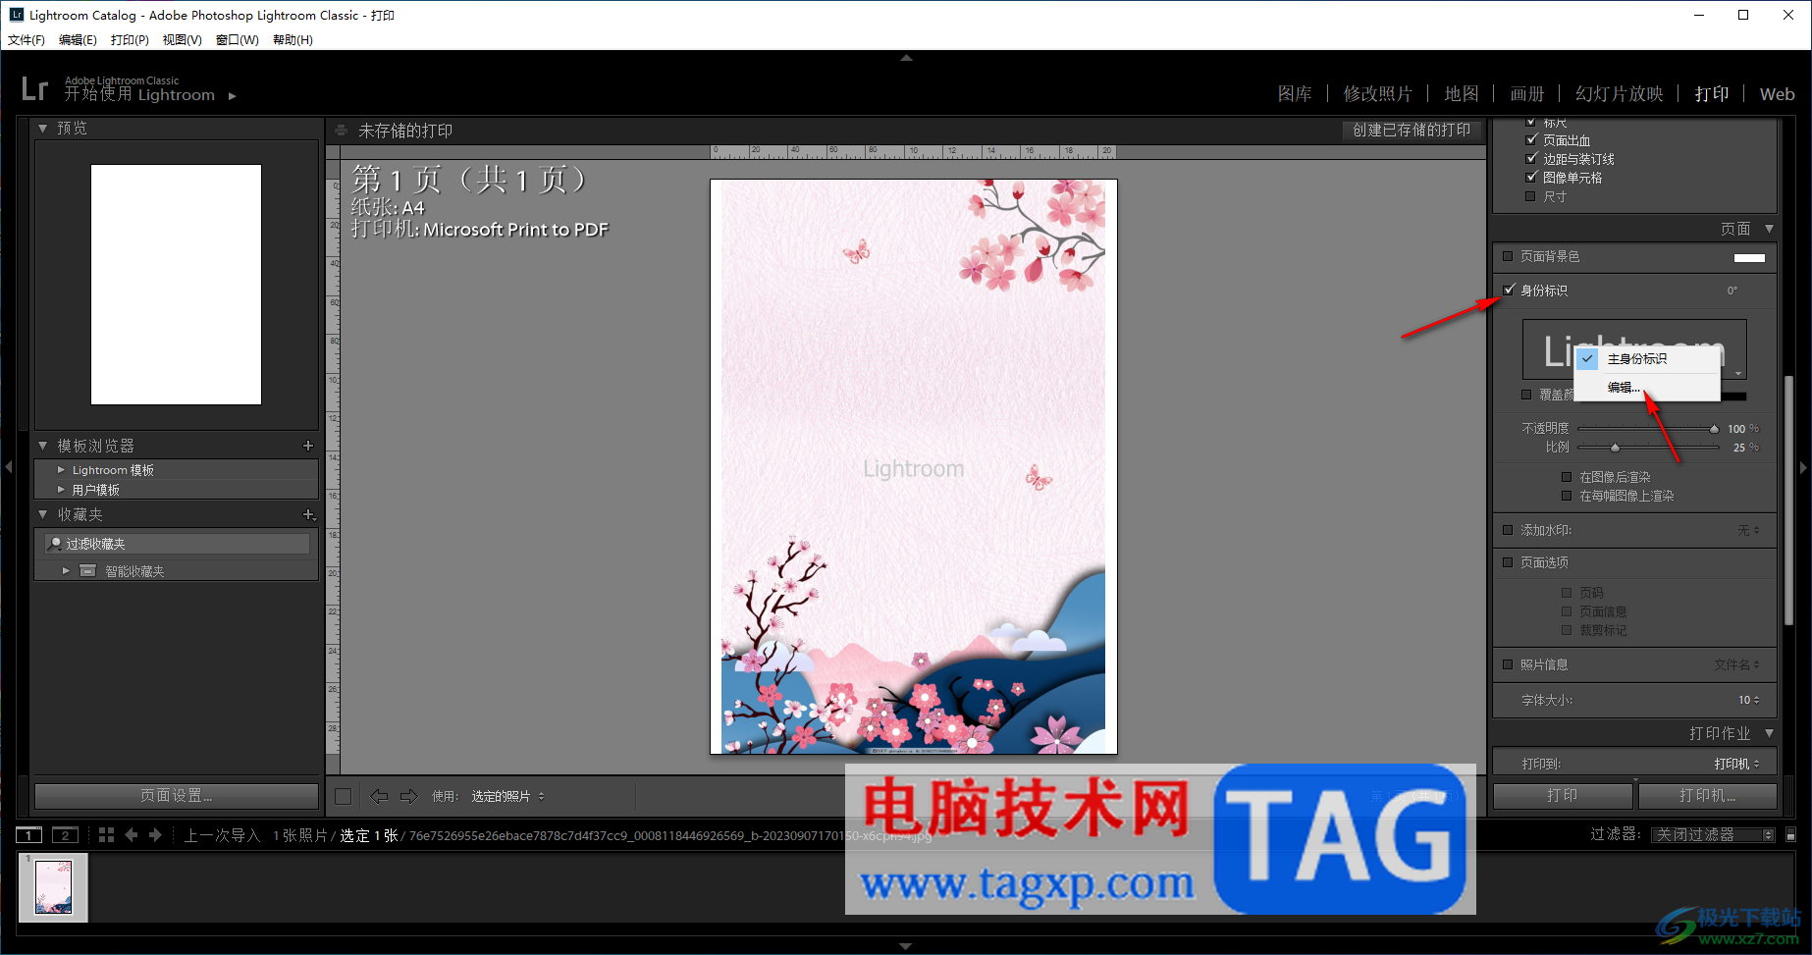Viewport: 1812px width, 955px height.
Task: Hide the top module panel arrow
Action: pos(906,58)
